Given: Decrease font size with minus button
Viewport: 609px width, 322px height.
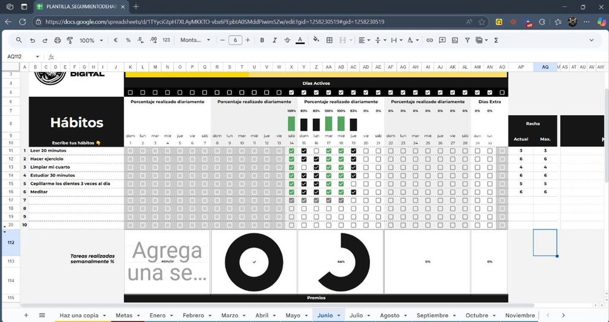Looking at the screenshot, I should click(222, 40).
